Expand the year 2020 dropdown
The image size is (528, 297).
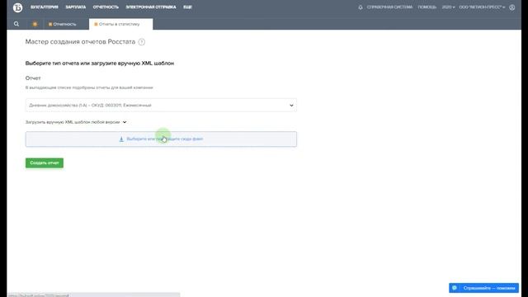click(x=448, y=7)
